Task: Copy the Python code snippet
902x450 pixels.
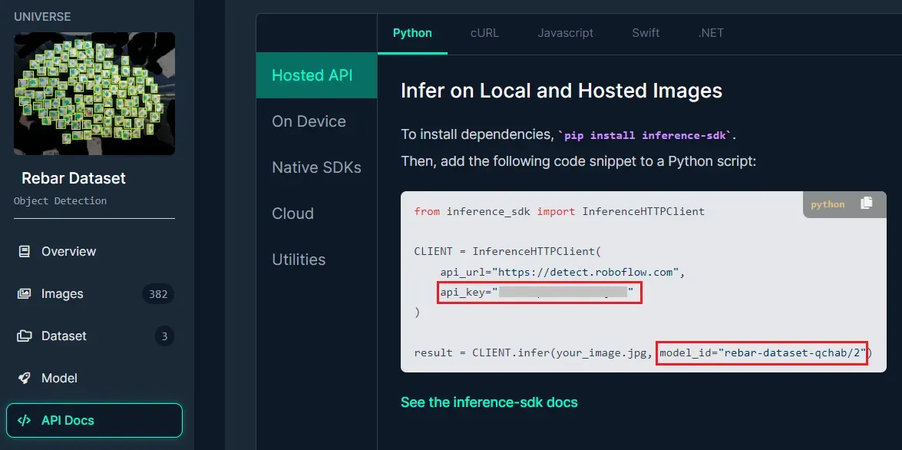Action: pyautogui.click(x=866, y=203)
